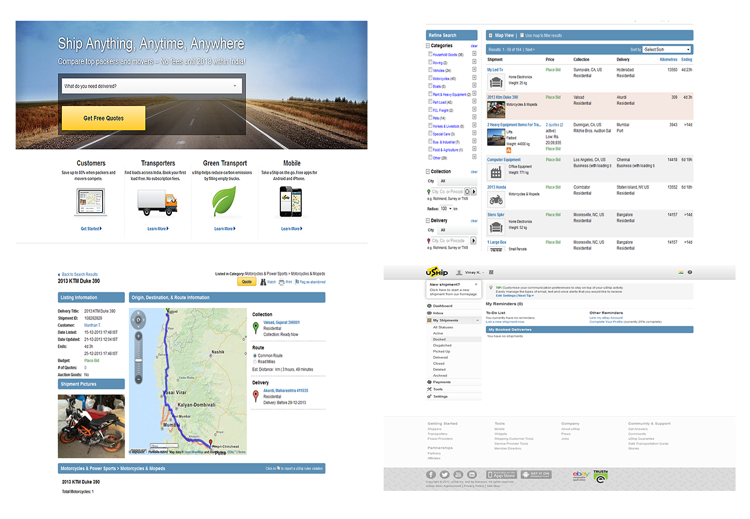Click the map zoom out minus button
Screen dimensions: 750x519
(x=138, y=379)
